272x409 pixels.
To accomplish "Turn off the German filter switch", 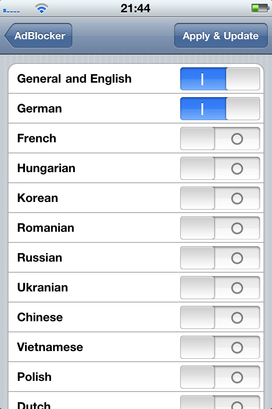I will [220, 109].
